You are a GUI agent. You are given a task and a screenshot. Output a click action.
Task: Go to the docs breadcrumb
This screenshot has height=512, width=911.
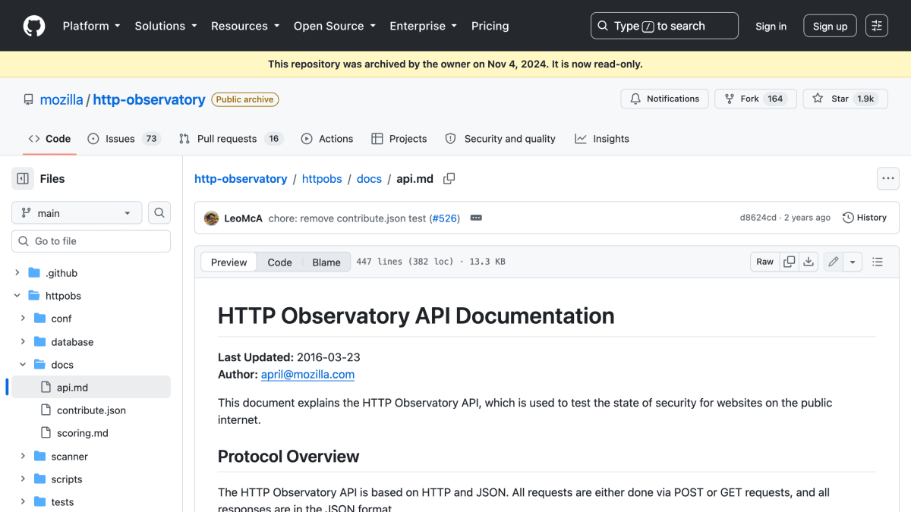coord(369,179)
